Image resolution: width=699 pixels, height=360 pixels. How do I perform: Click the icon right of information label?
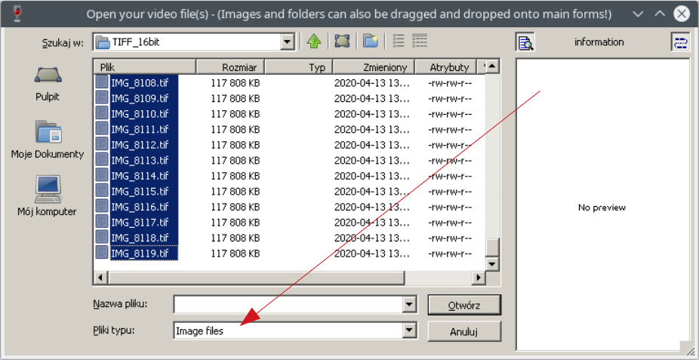[680, 42]
